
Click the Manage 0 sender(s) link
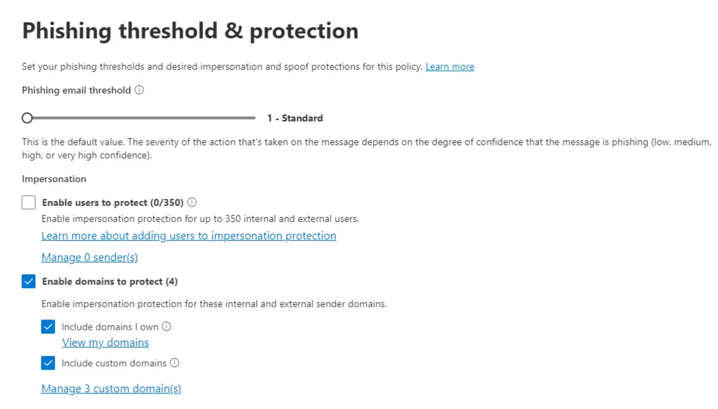(x=90, y=257)
